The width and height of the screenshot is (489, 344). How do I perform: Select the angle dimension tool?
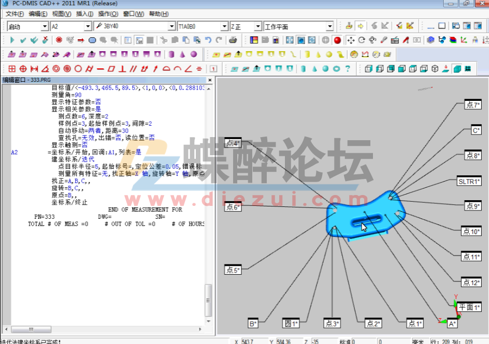pyautogui.click(x=45, y=68)
